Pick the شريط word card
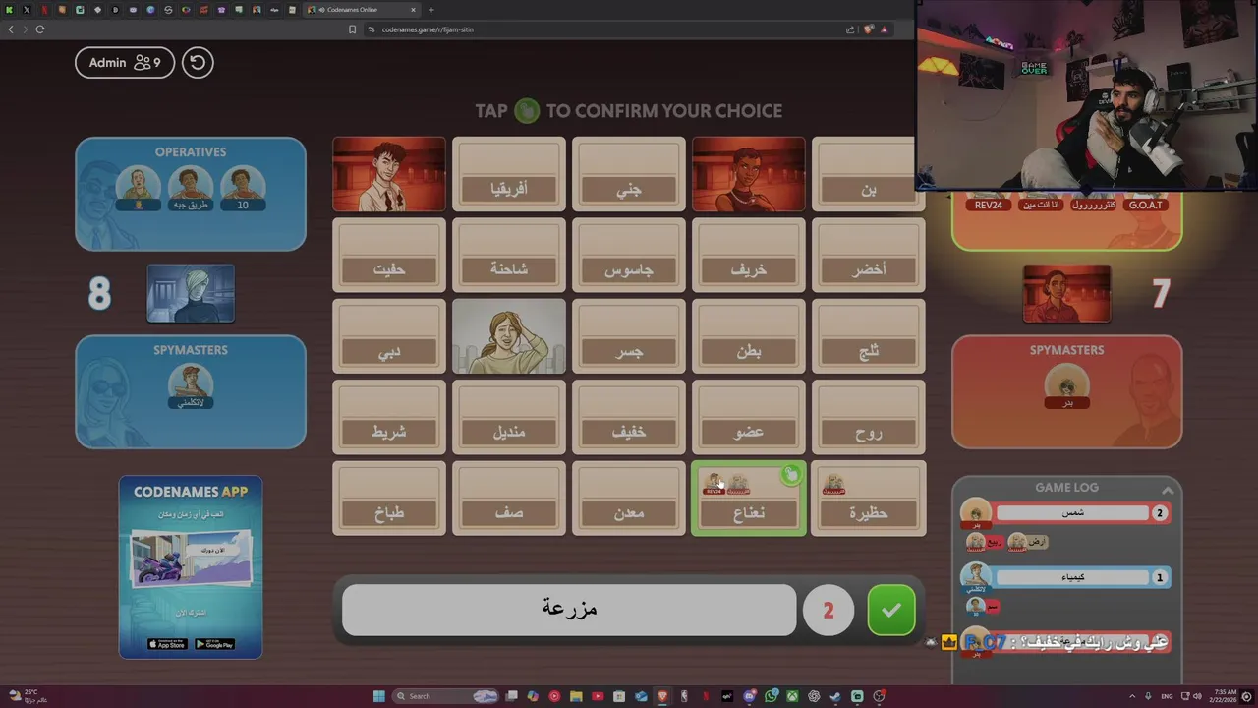 click(389, 418)
